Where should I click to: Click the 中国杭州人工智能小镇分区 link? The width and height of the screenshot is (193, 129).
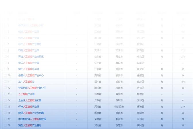32,88
